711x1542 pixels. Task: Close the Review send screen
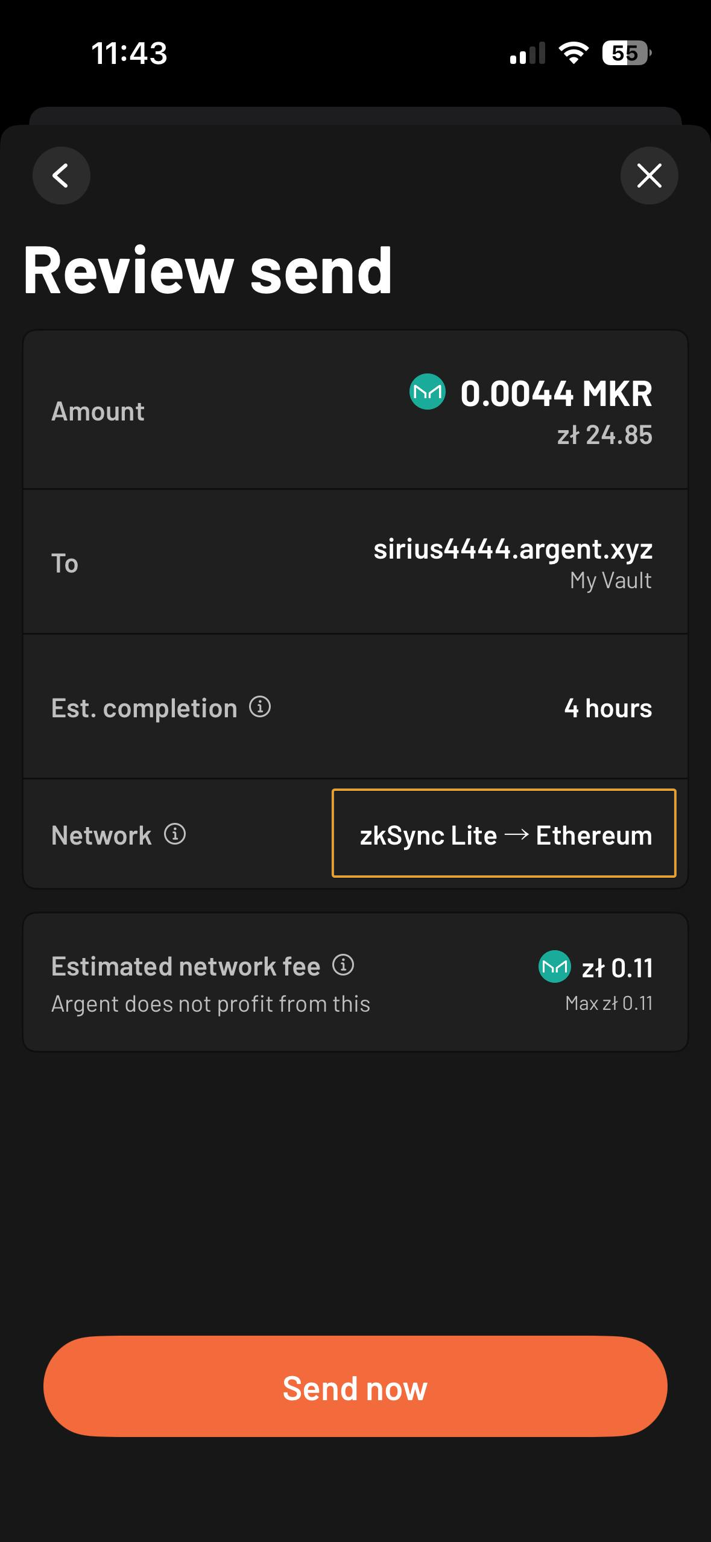click(x=649, y=176)
